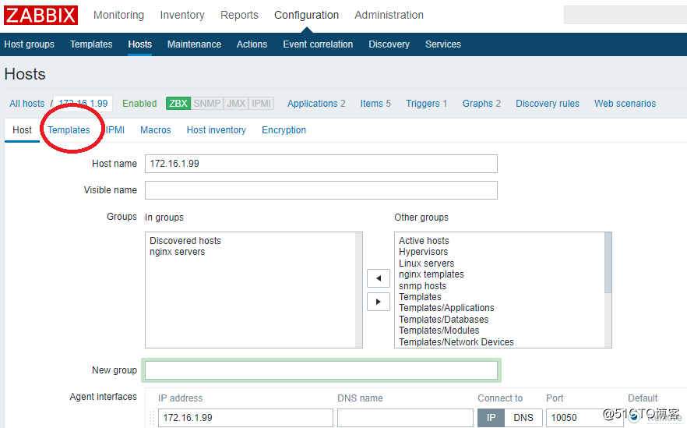
Task: Open the Inventory menu
Action: click(182, 15)
